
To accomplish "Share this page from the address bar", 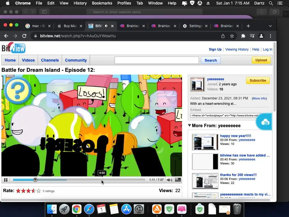I will (x=223, y=36).
